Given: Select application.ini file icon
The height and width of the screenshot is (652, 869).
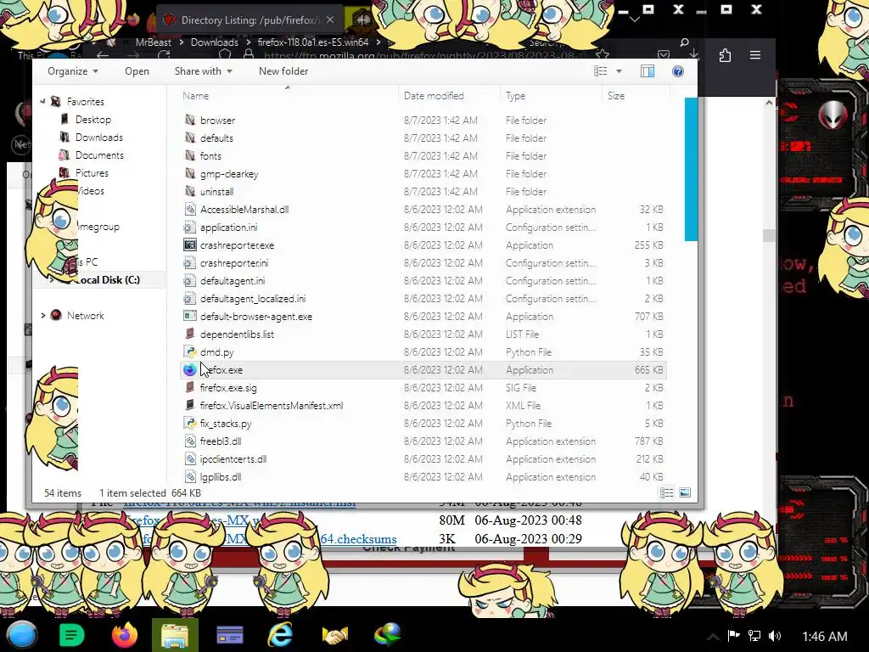Looking at the screenshot, I should pyautogui.click(x=190, y=227).
